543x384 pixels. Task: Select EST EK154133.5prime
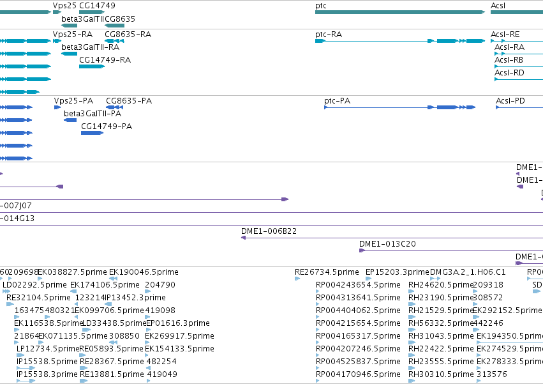pos(179,349)
